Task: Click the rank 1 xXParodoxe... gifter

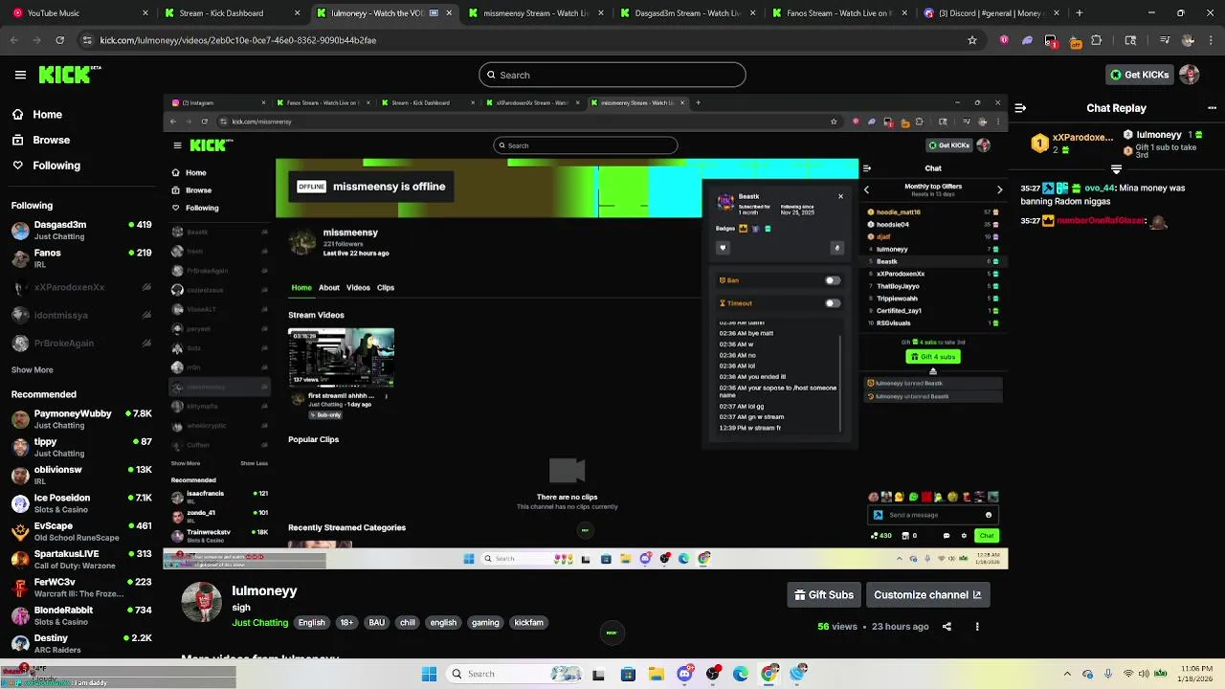Action: (x=1072, y=143)
